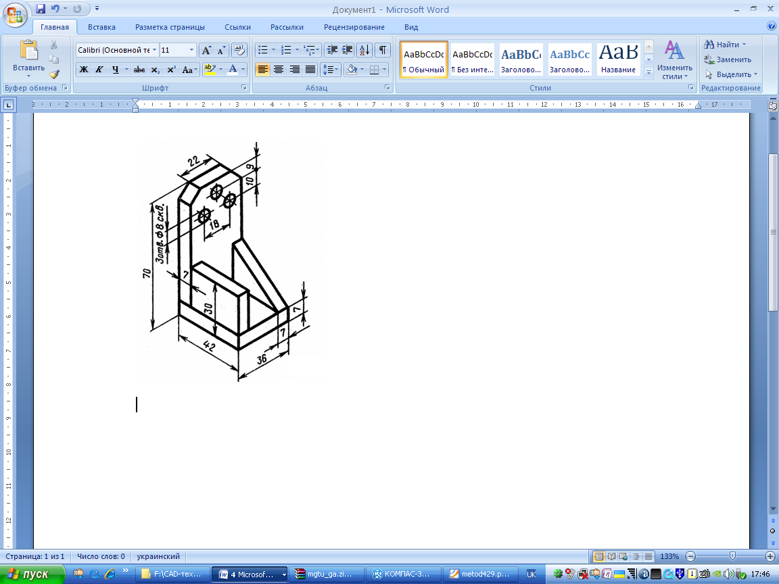This screenshot has height=584, width=779.
Task: Open the Clipboard pane dialog launcher
Action: (65, 87)
